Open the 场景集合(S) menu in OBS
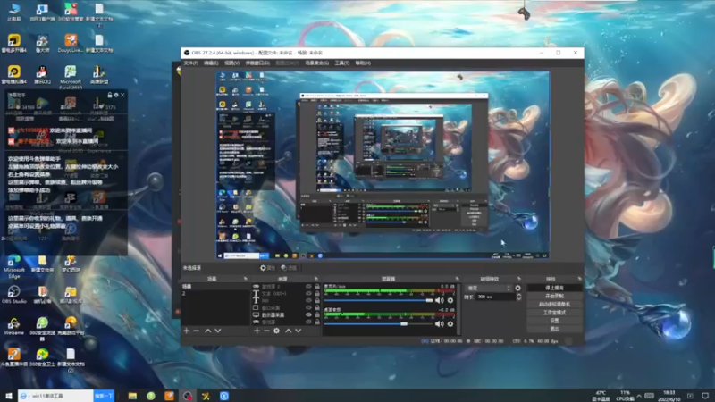The image size is (715, 402). pos(317,63)
